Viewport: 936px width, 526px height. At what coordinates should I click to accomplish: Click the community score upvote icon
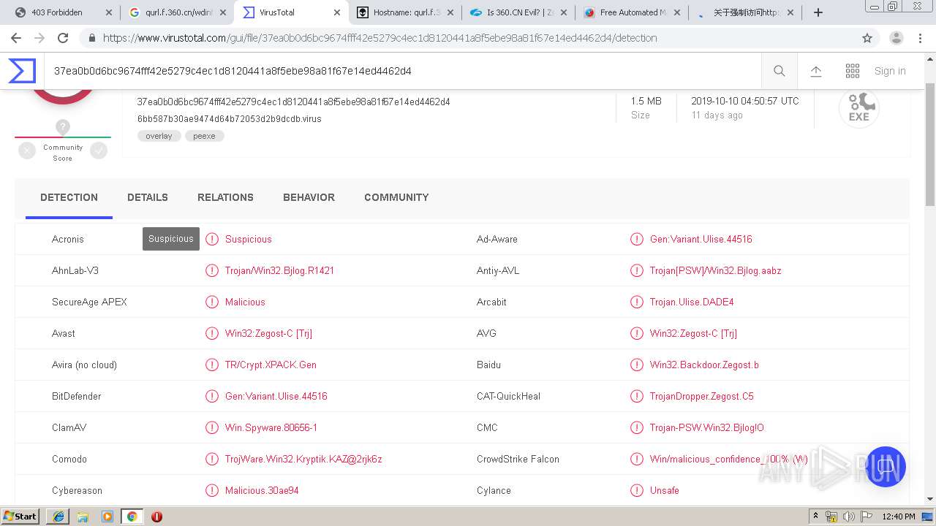(99, 150)
